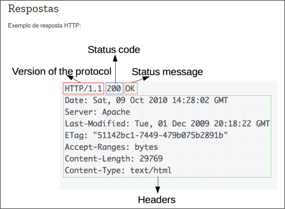This screenshot has height=209, width=285.
Task: Click the ETag header line
Action: coord(146,135)
